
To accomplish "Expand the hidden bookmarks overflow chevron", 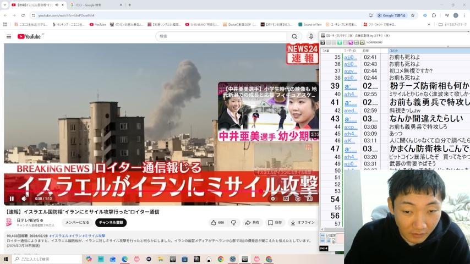I will click(429, 25).
